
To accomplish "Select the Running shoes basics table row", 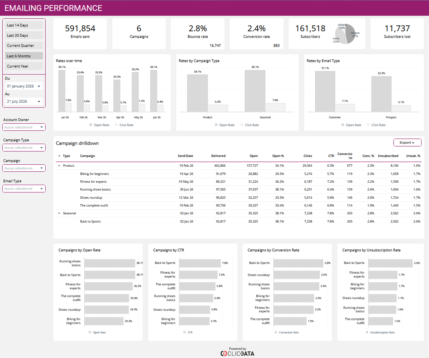I will (238, 190).
